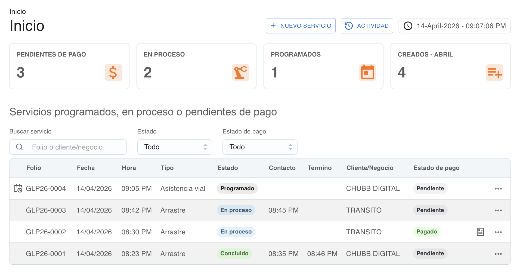Image resolution: width=520 pixels, height=274 pixels.
Task: Open the Estado de pago filter dropdown
Action: coord(260,147)
